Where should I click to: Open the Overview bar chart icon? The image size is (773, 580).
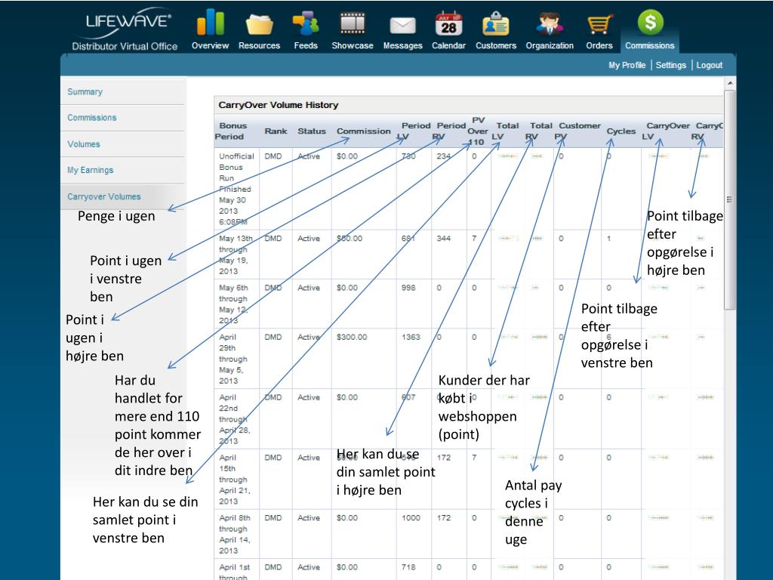pyautogui.click(x=211, y=23)
